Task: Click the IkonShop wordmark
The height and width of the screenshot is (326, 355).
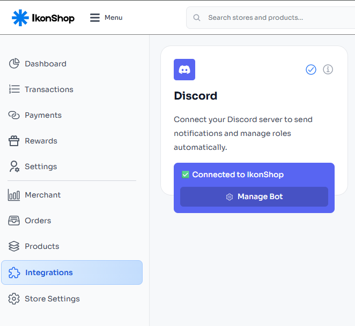Action: click(53, 18)
